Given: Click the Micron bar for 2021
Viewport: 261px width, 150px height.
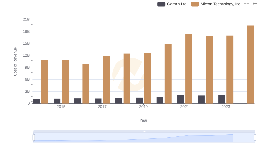Looking at the screenshot, I should (x=189, y=69).
